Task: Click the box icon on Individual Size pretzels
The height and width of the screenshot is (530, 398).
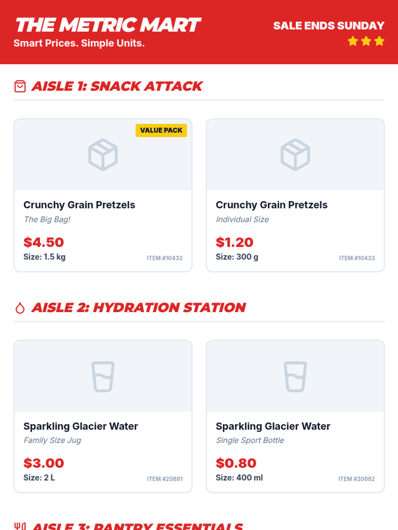Action: pyautogui.click(x=295, y=155)
